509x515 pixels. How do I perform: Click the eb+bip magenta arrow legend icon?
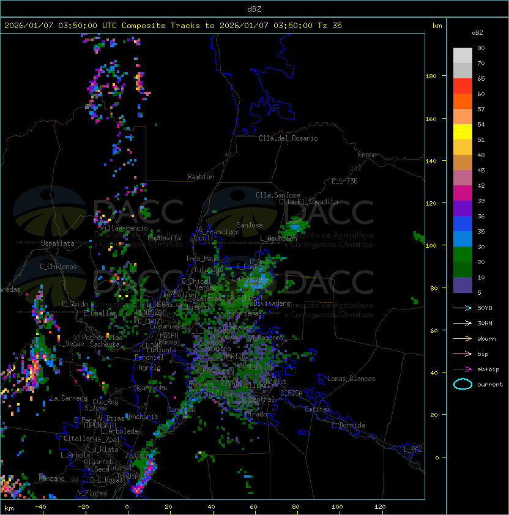pos(463,369)
